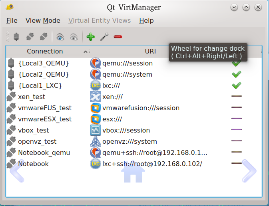Click the plug icon next to {Local2_QEMU}
This screenshot has height=206, width=269.
tap(11, 74)
